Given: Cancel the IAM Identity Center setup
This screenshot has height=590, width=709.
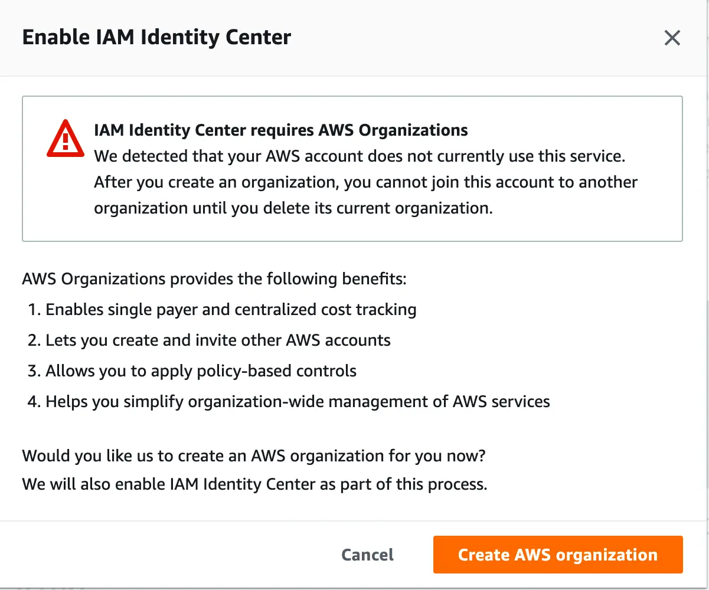Looking at the screenshot, I should pyautogui.click(x=367, y=555).
